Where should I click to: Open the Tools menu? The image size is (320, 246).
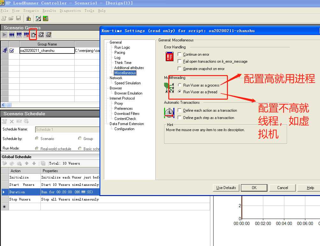pyautogui.click(x=89, y=11)
